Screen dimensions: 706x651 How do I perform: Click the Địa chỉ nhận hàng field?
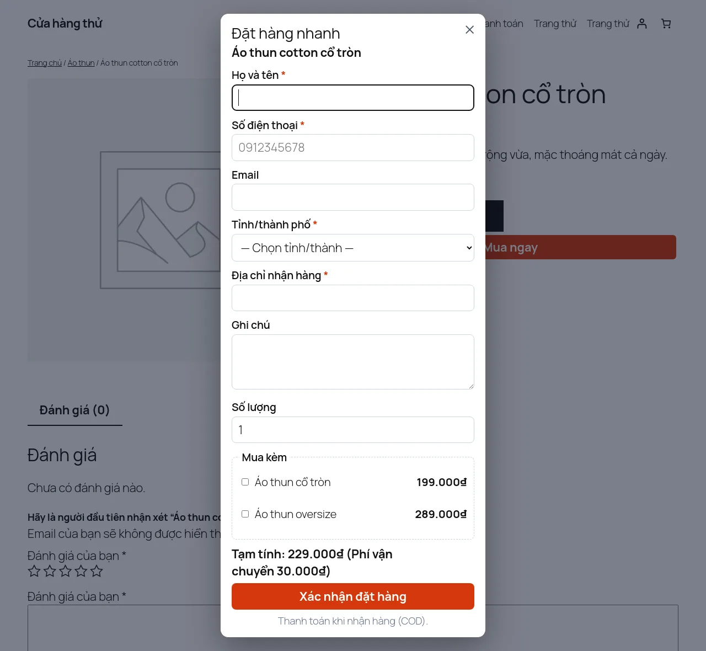[353, 298]
